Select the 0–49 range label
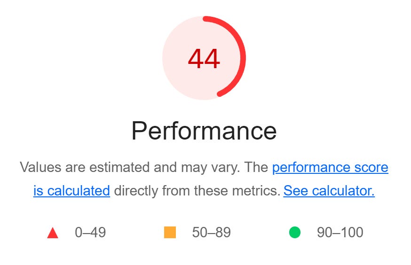Image resolution: width=411 pixels, height=265 pixels. [x=90, y=233]
